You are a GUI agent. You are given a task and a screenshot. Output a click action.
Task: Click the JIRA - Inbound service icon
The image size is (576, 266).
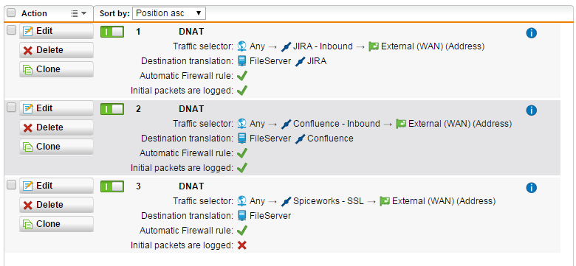(286, 46)
